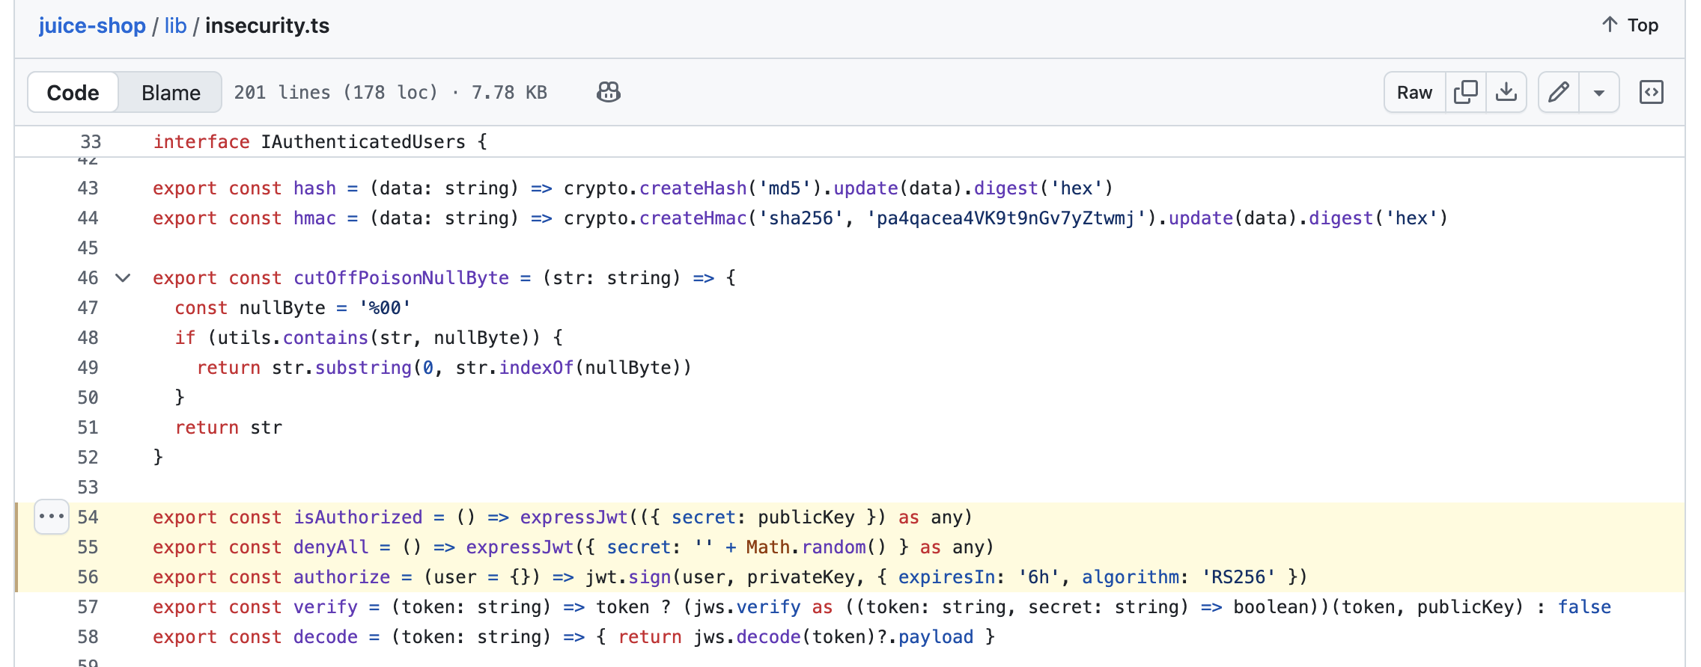
Task: Open the symbols panel icon
Action: tap(1651, 92)
